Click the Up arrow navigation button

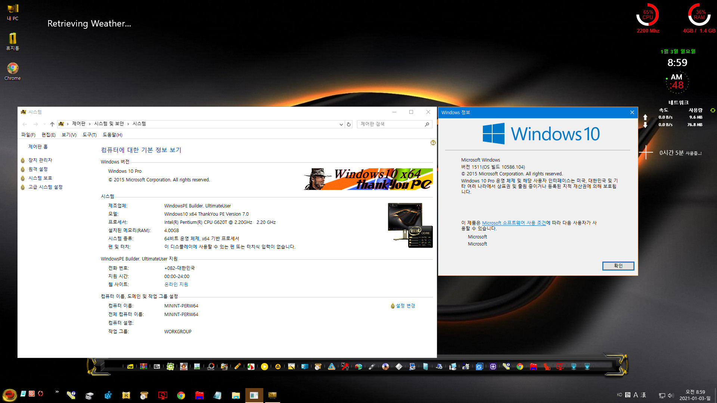coord(52,124)
